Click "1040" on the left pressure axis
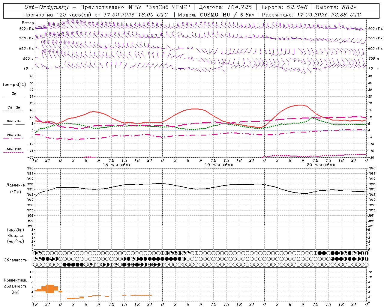This screenshot has width=384, height=307. (x=29, y=168)
